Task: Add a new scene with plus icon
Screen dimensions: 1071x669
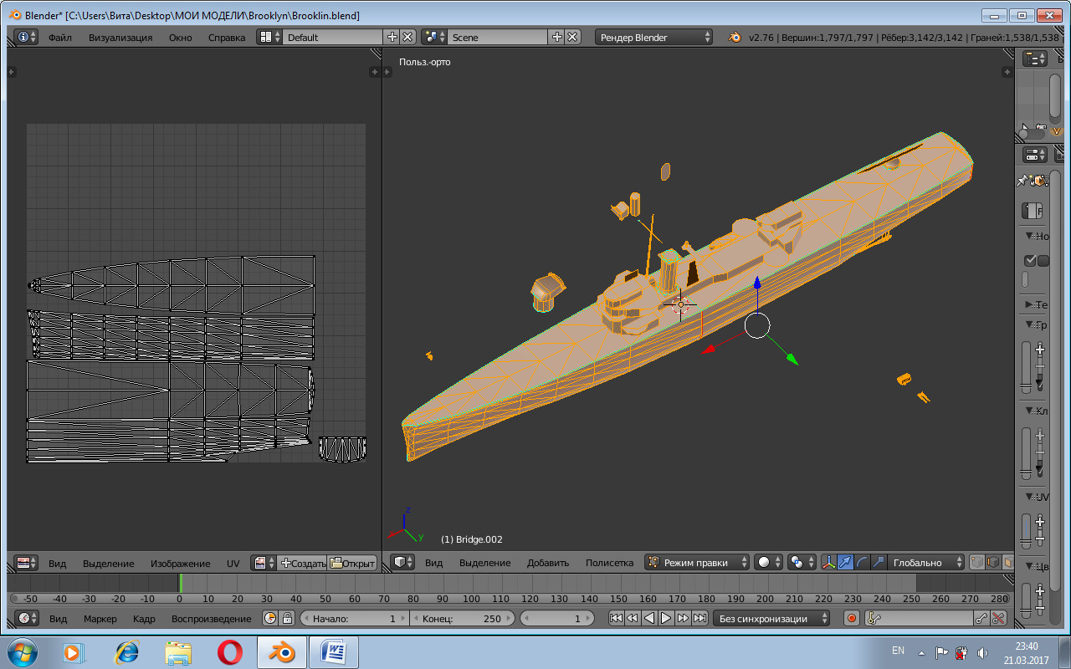Action: pyautogui.click(x=557, y=37)
